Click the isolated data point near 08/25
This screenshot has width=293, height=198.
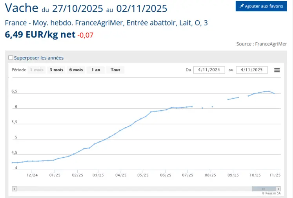point(212,106)
